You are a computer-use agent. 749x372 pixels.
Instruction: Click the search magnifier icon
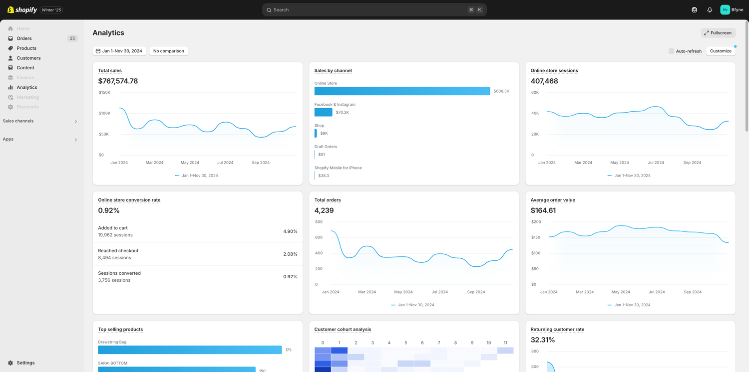pyautogui.click(x=269, y=10)
